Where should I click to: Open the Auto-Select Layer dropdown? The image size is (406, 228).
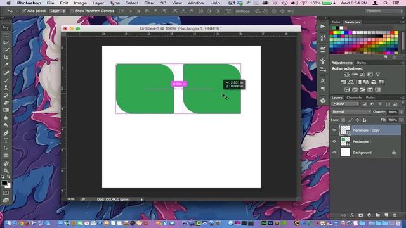coord(58,11)
